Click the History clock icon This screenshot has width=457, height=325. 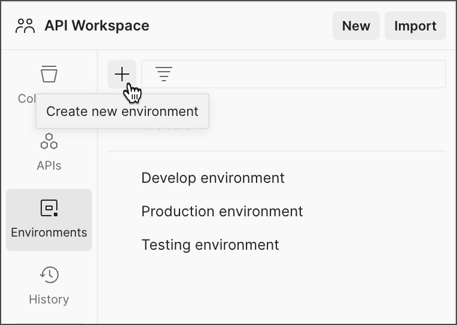49,275
